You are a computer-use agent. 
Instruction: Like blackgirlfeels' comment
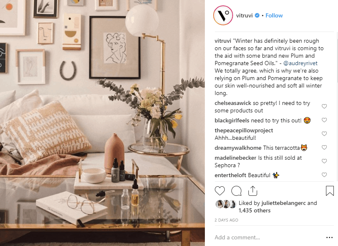coord(324,120)
